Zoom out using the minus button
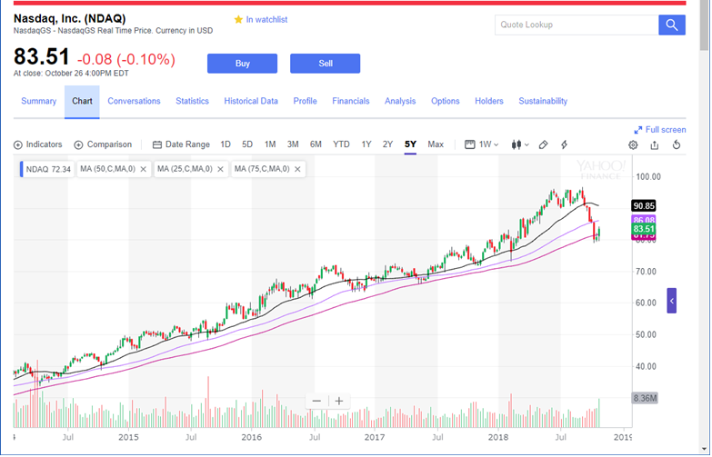712x457 pixels. tap(316, 401)
